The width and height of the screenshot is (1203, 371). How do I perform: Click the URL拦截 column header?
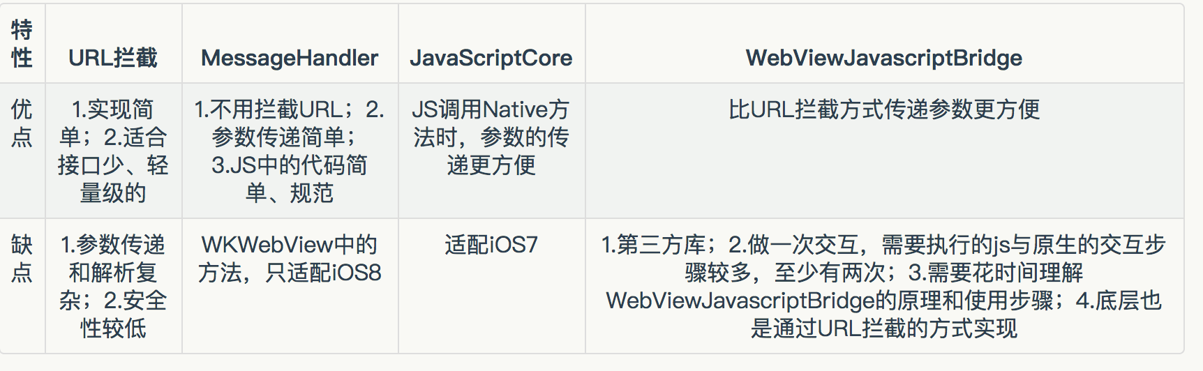[x=113, y=58]
